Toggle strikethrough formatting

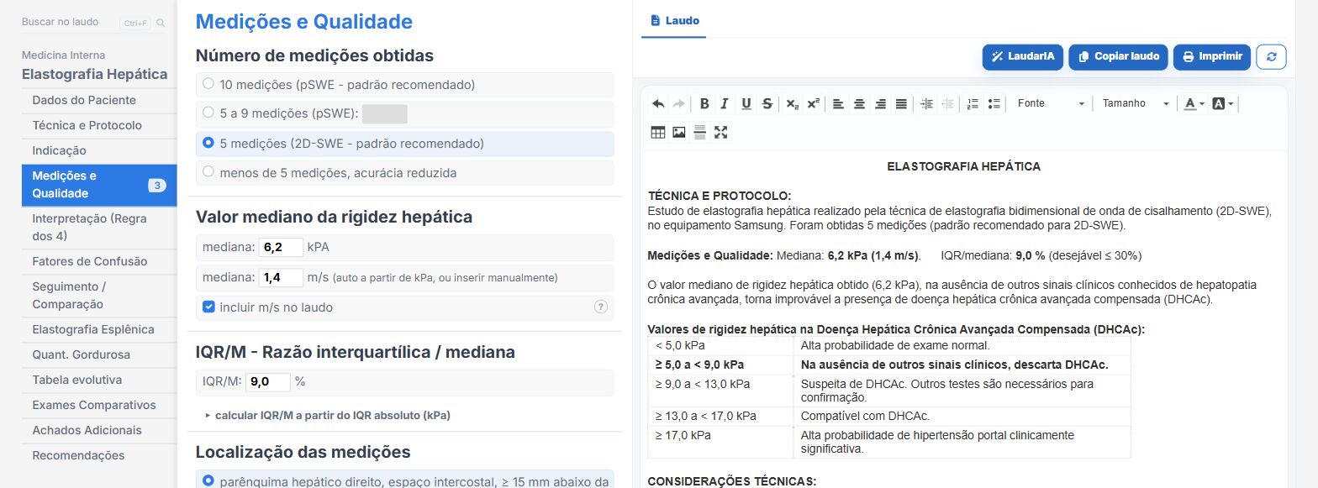point(767,103)
